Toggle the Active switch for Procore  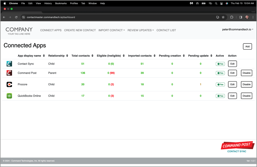point(220,84)
